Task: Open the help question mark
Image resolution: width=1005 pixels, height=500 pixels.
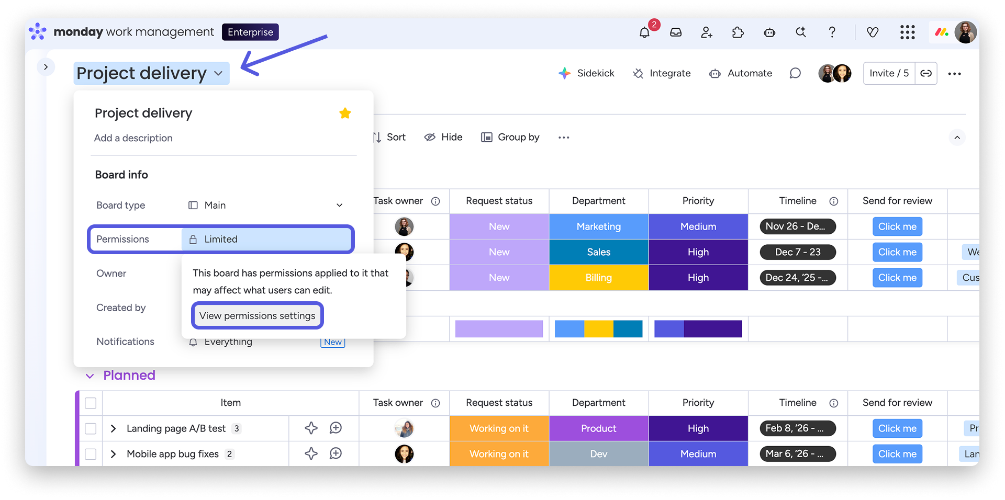Action: tap(832, 32)
